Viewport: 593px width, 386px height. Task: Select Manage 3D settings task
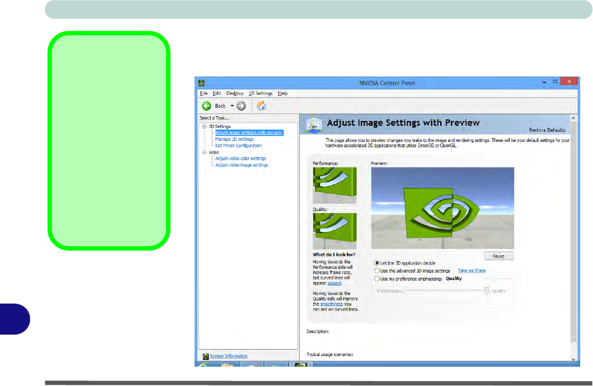click(x=234, y=139)
